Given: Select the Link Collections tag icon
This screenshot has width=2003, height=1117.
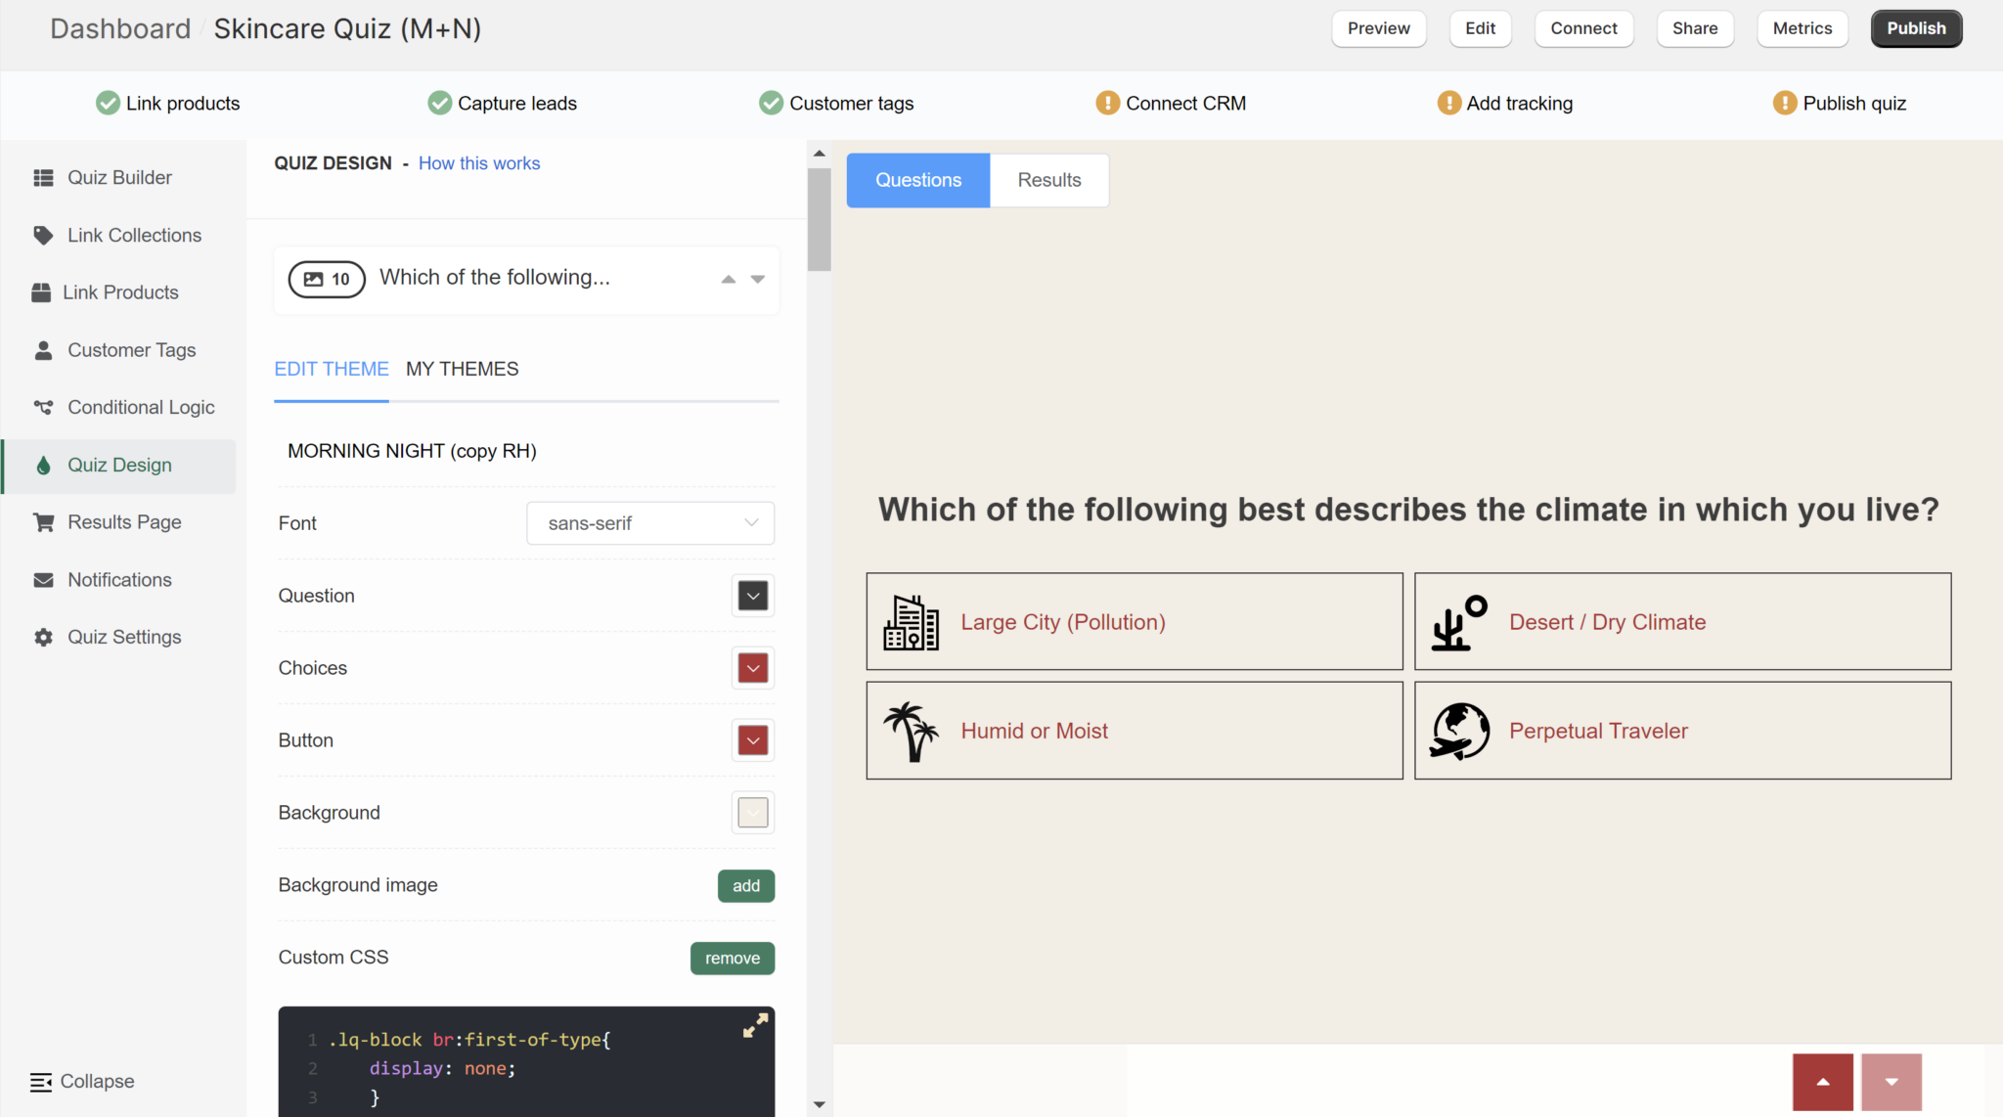Looking at the screenshot, I should (43, 235).
